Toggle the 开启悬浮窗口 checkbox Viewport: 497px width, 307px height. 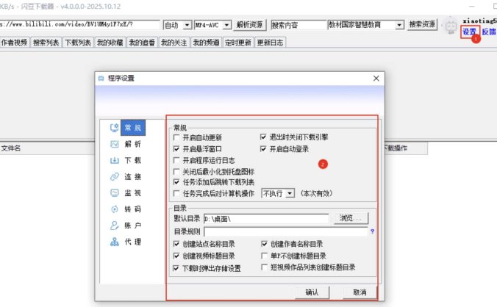pos(176,149)
